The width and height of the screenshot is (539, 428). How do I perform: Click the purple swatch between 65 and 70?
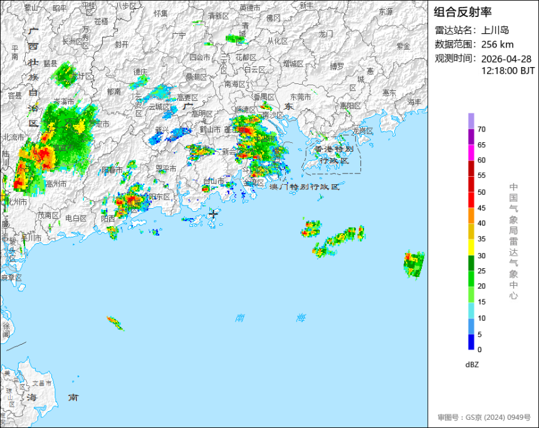(471, 137)
